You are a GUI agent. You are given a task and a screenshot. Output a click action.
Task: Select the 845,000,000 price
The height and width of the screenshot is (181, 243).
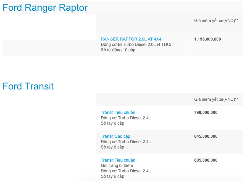pos(206,136)
